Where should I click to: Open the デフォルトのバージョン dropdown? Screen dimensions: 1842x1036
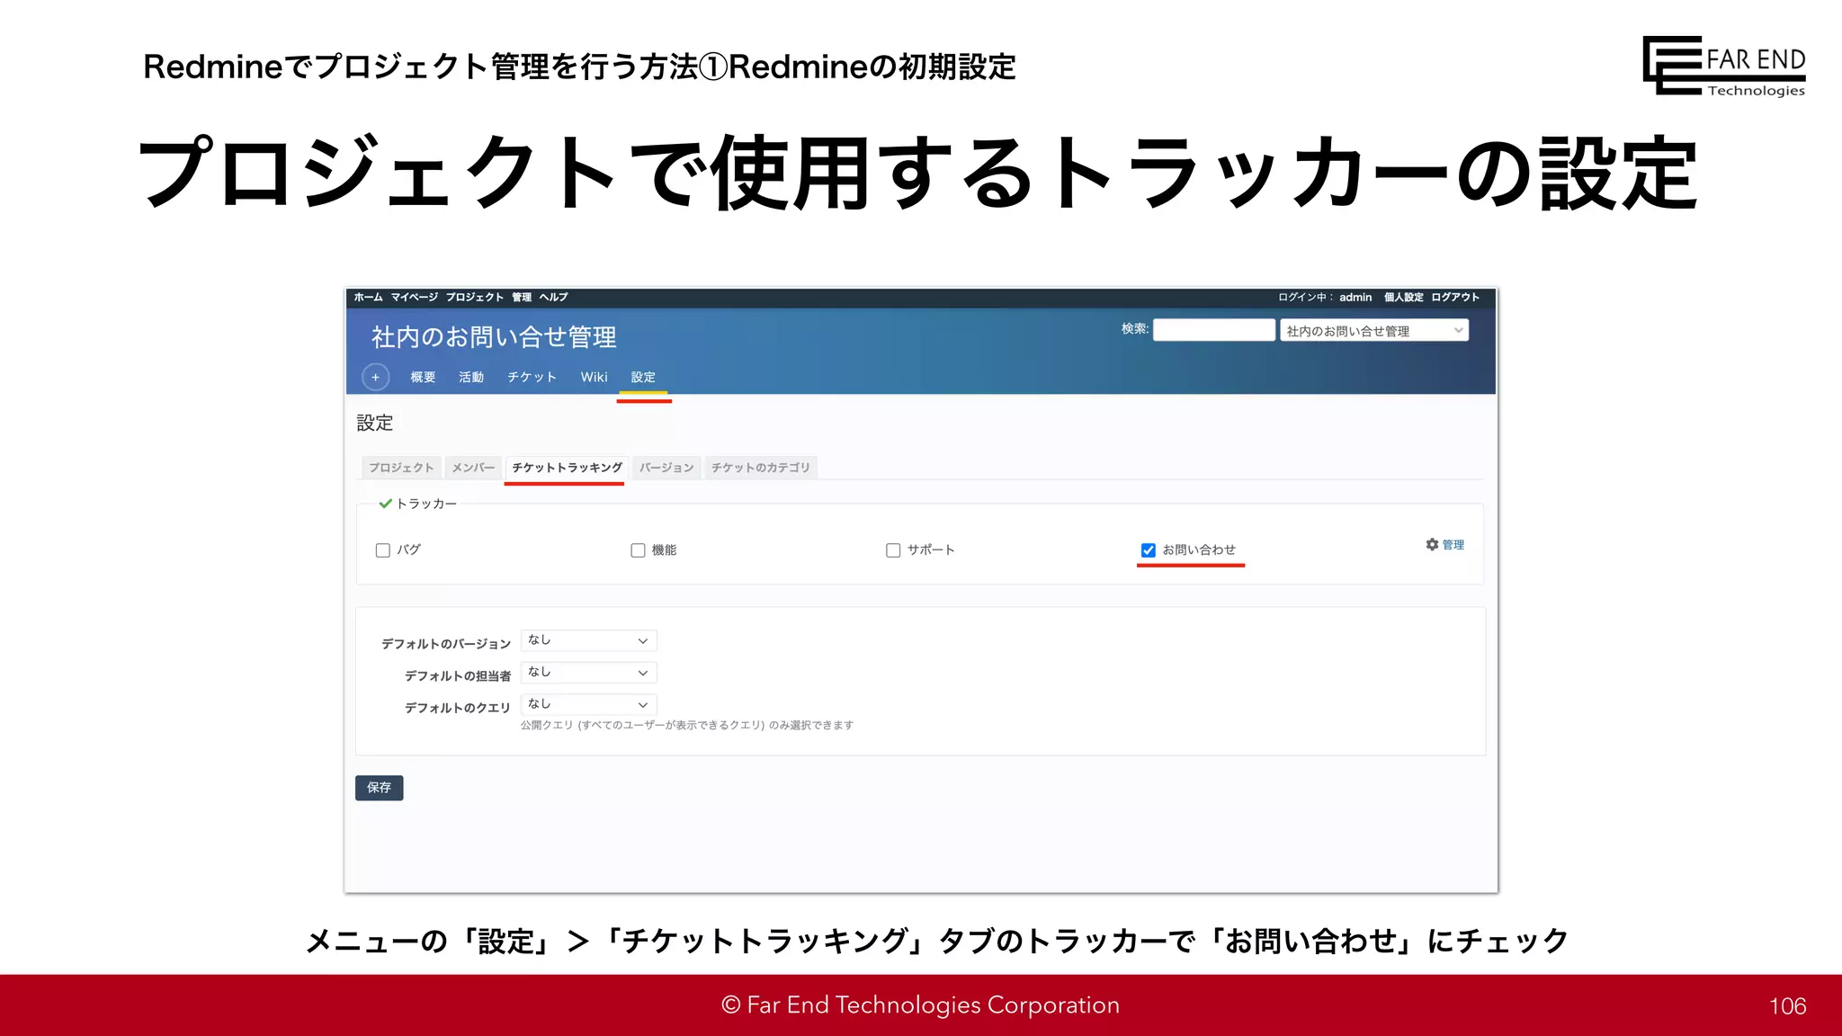coord(589,640)
